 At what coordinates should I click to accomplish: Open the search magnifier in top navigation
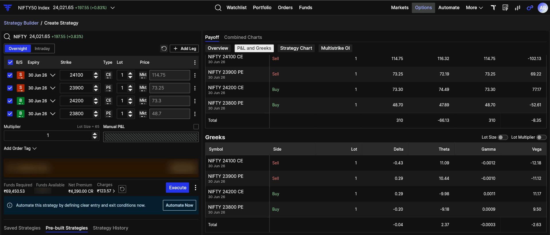tap(218, 8)
